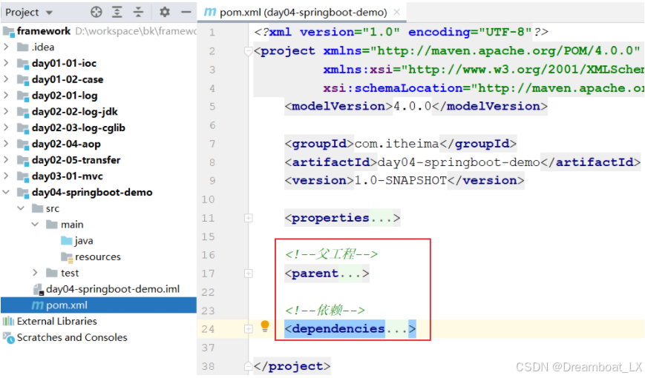Select the resources folder label
The height and width of the screenshot is (378, 645).
[98, 256]
